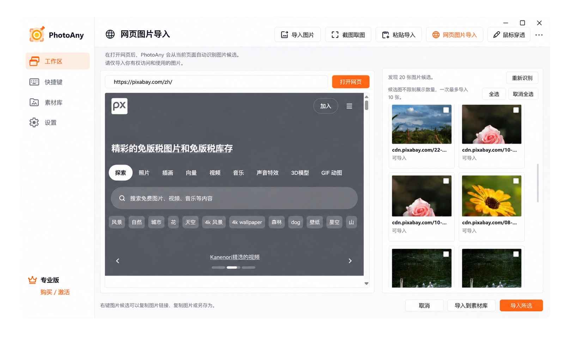
Task: Check the bottom-right dark pond image checkbox
Action: 516,254
